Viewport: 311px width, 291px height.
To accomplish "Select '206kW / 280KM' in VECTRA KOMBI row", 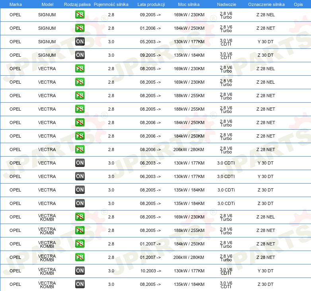I will [x=189, y=257].
